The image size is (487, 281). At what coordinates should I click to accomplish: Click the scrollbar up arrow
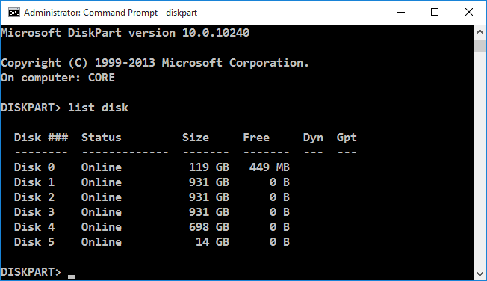pyautogui.click(x=480, y=31)
